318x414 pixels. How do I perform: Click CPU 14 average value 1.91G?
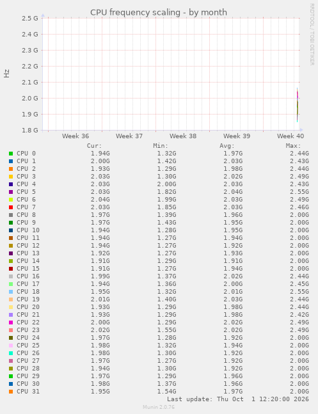233,261
